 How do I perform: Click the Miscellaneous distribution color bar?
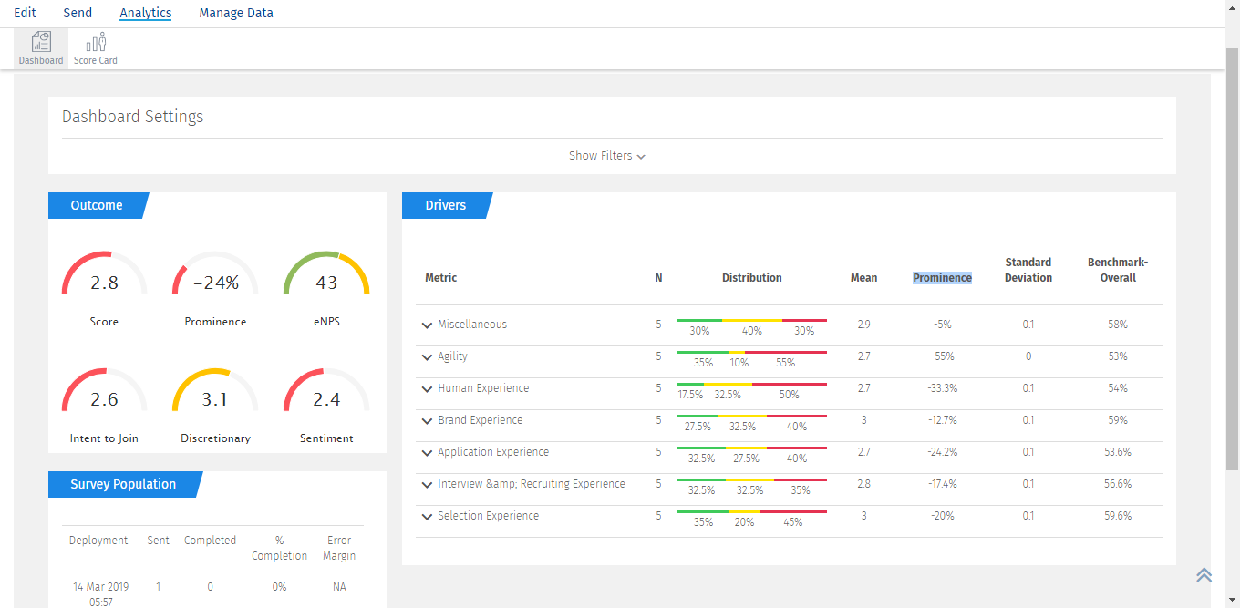[x=751, y=321]
